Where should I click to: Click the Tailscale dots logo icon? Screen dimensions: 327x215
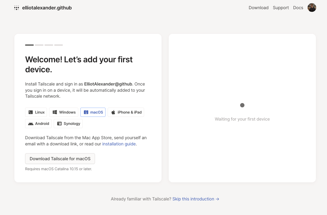17,8
